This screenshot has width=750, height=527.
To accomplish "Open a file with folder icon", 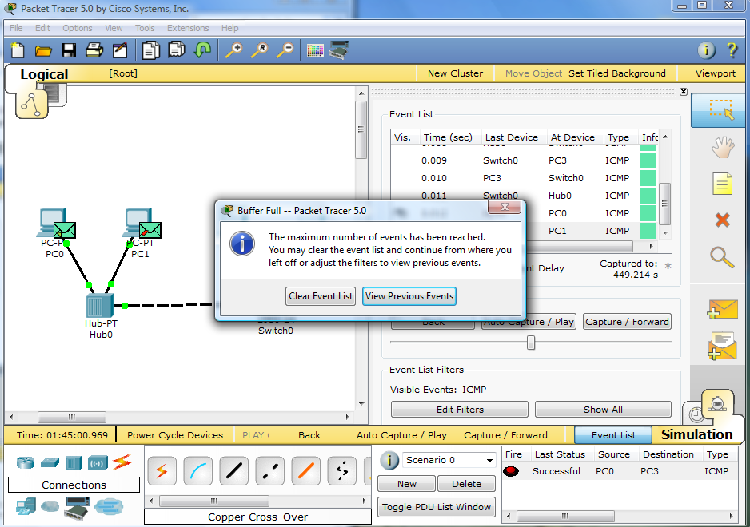I will point(43,50).
